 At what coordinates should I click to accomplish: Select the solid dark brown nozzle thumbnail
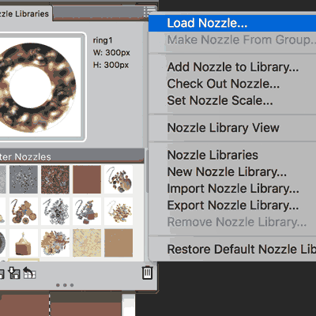pyautogui.click(x=87, y=179)
